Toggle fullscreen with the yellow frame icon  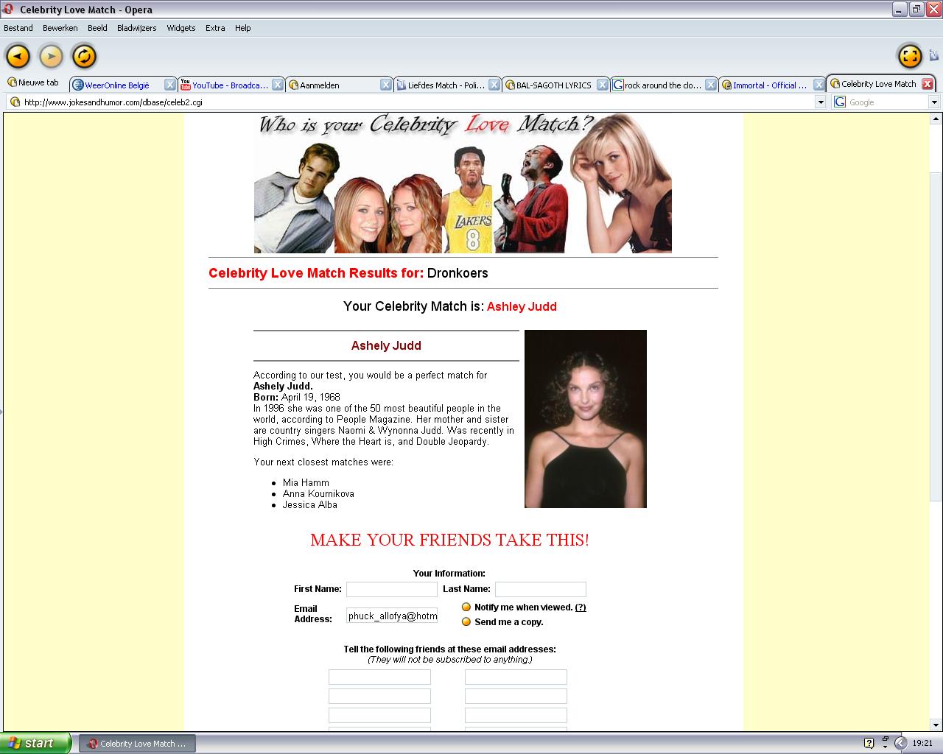click(x=910, y=56)
